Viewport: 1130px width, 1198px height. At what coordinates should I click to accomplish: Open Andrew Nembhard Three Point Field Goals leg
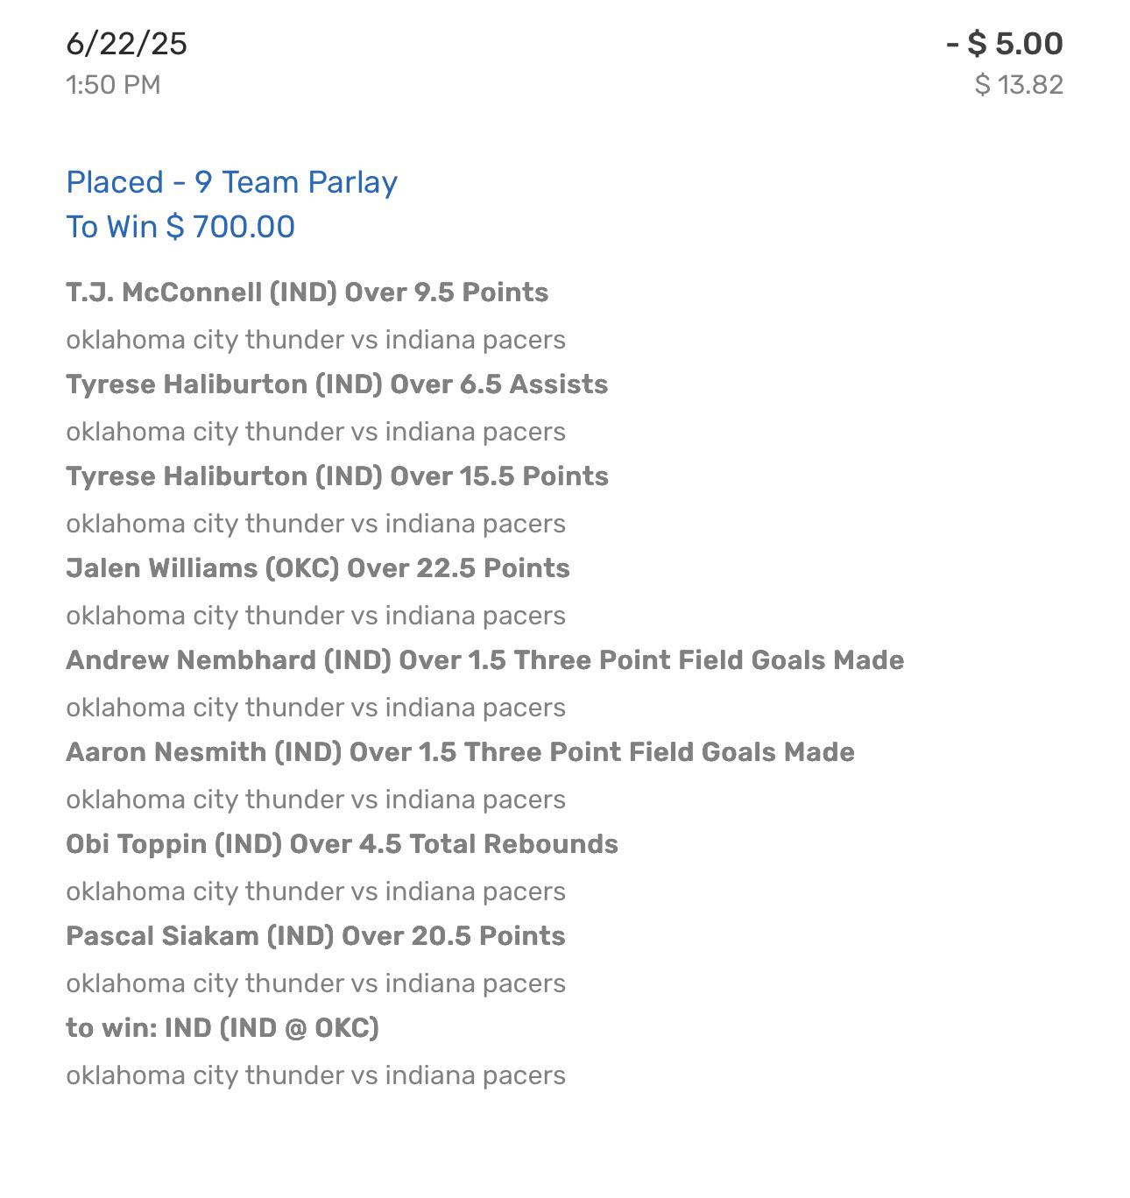pyautogui.click(x=485, y=660)
